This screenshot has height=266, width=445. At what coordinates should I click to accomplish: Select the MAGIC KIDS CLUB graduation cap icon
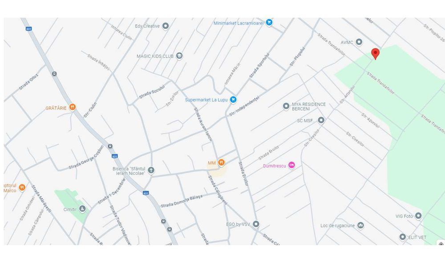[x=179, y=56]
